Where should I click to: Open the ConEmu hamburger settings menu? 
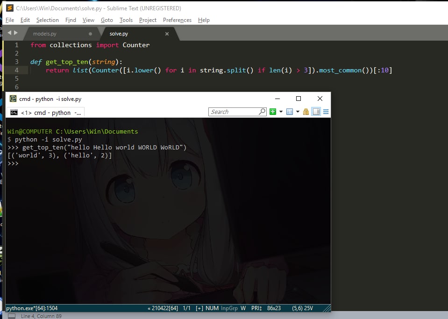[x=326, y=112]
